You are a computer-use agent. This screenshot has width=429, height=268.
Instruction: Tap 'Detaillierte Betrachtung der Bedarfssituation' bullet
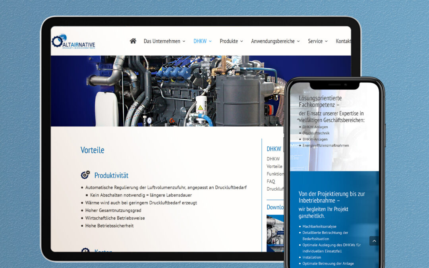click(325, 235)
